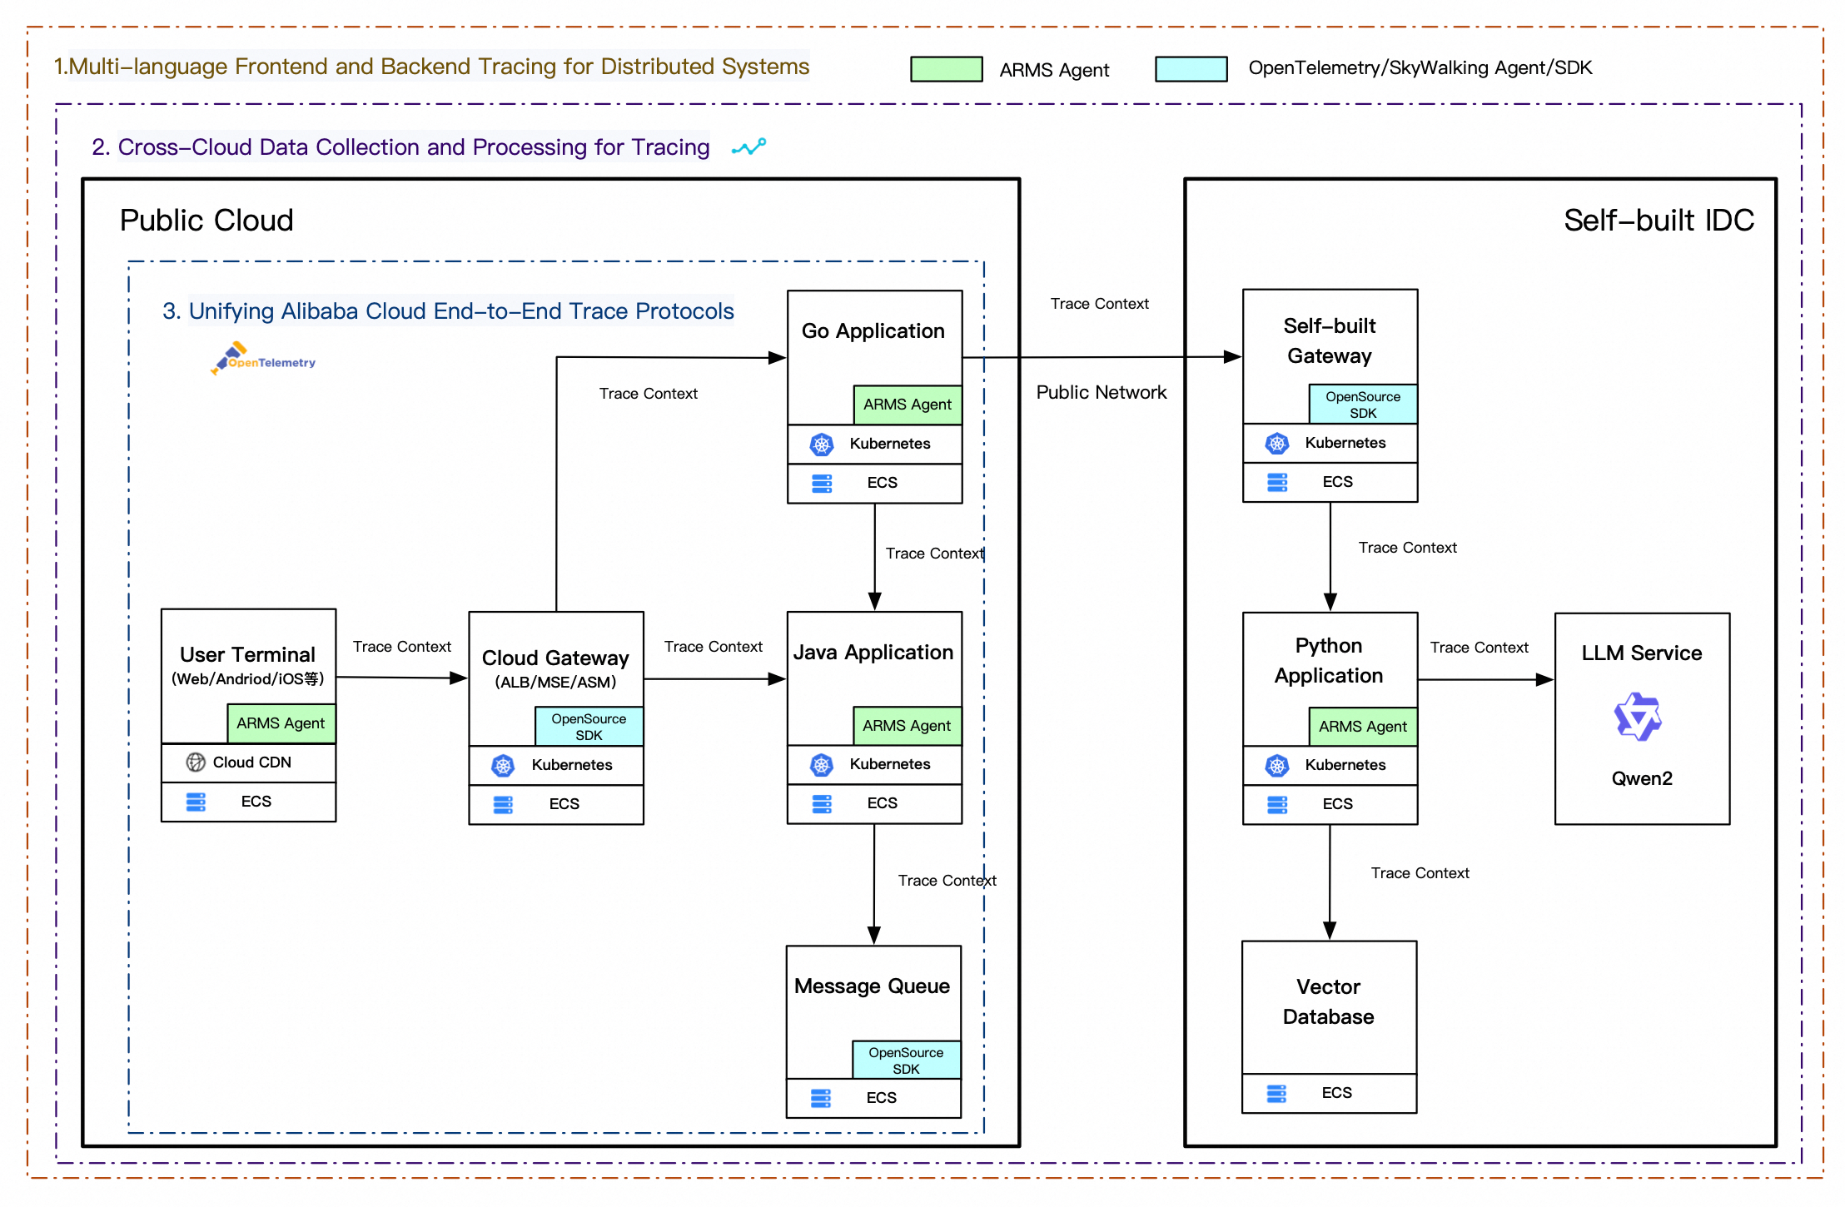
Task: Click green ARMS Agent legend swatch
Action: pyautogui.click(x=946, y=69)
